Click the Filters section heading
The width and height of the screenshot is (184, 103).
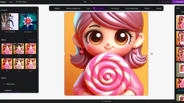[x=3, y=40]
